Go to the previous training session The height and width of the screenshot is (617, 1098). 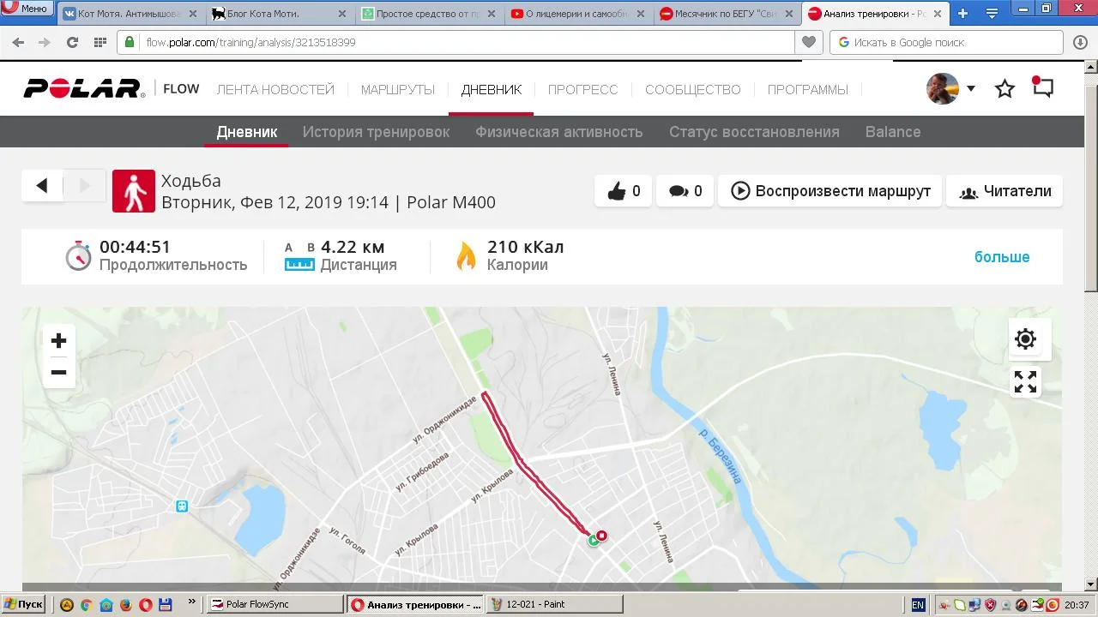coord(42,186)
